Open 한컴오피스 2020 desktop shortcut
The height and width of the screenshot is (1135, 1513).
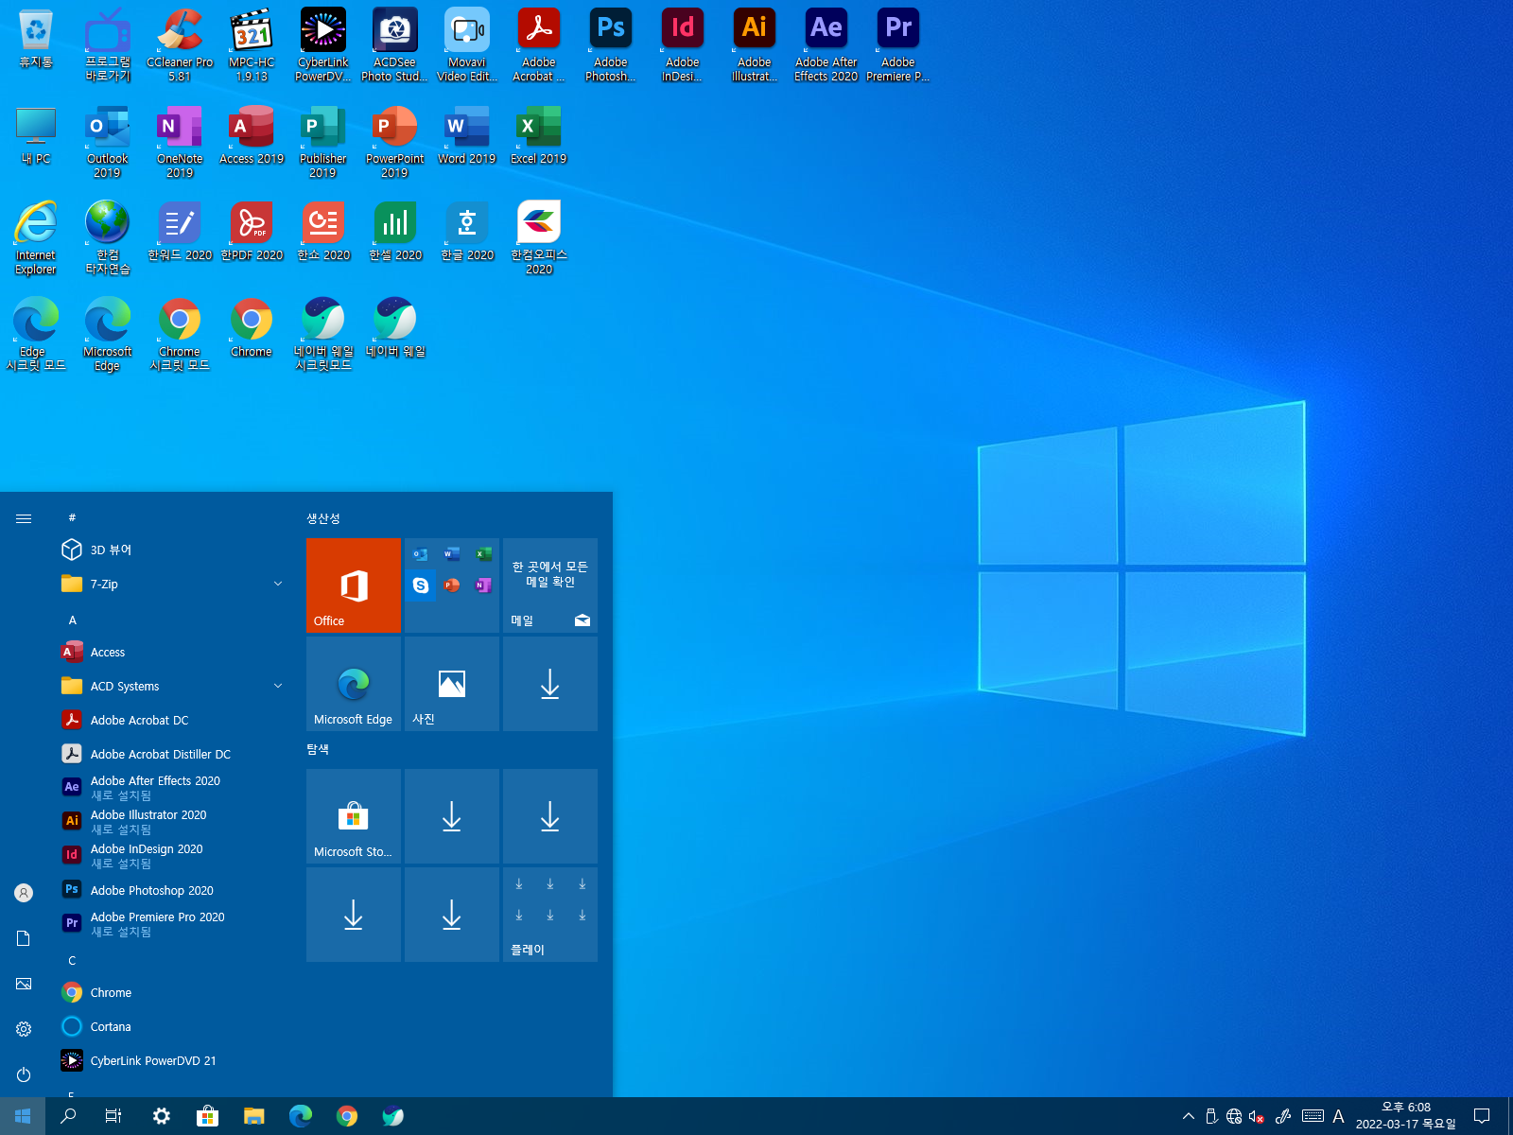point(539,238)
